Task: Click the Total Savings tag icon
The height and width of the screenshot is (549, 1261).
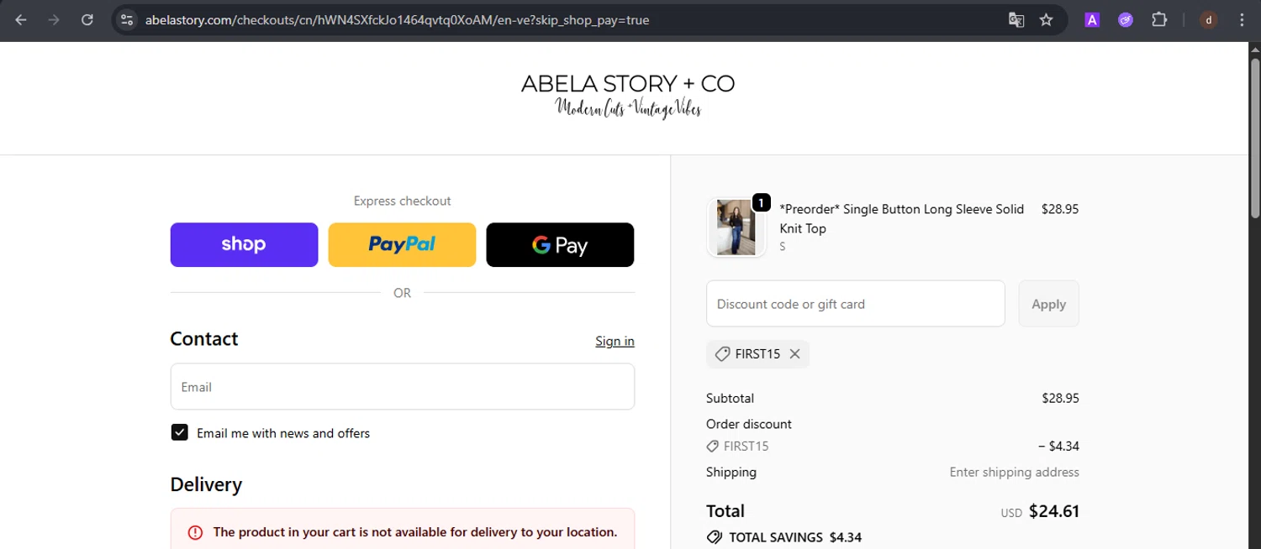Action: point(715,537)
